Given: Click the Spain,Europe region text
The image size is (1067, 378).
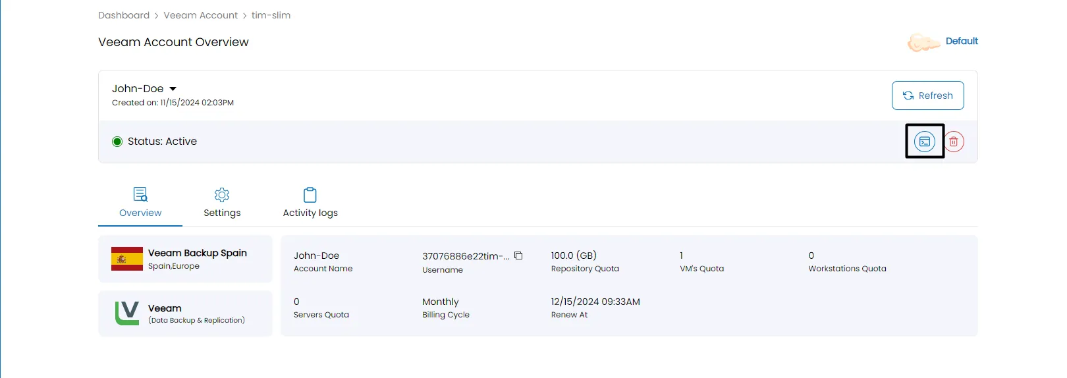Looking at the screenshot, I should (174, 266).
